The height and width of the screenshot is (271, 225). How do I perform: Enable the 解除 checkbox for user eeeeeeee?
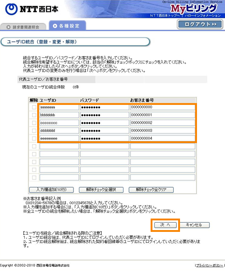[x=34, y=138]
